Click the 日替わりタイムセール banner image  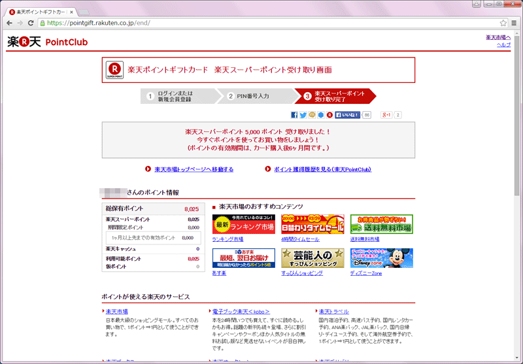click(312, 224)
